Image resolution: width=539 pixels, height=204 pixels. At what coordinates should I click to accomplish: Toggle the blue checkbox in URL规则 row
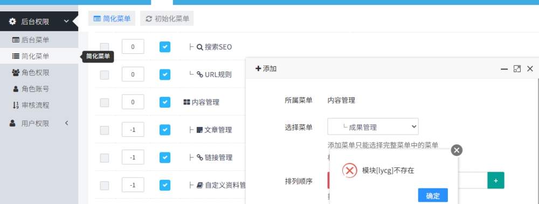tap(165, 74)
